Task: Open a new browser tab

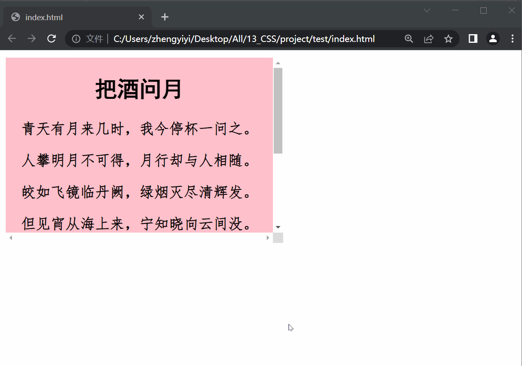Action: tap(164, 17)
